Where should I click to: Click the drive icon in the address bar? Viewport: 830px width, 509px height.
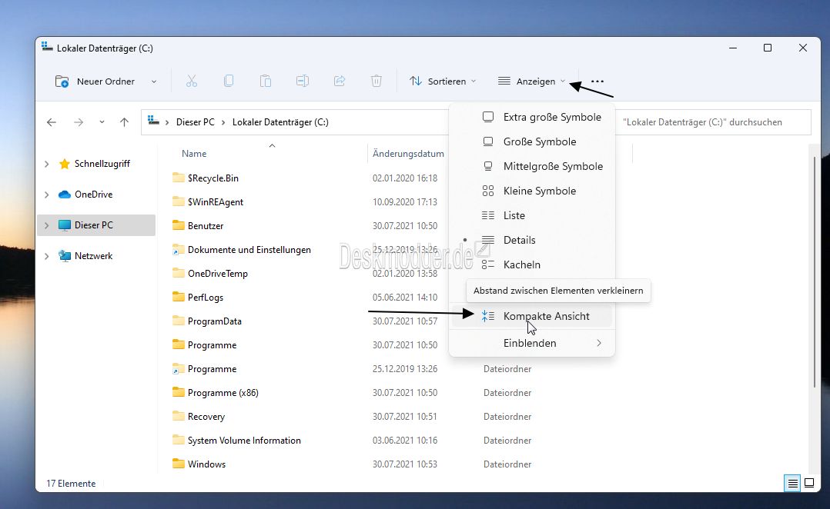(153, 121)
